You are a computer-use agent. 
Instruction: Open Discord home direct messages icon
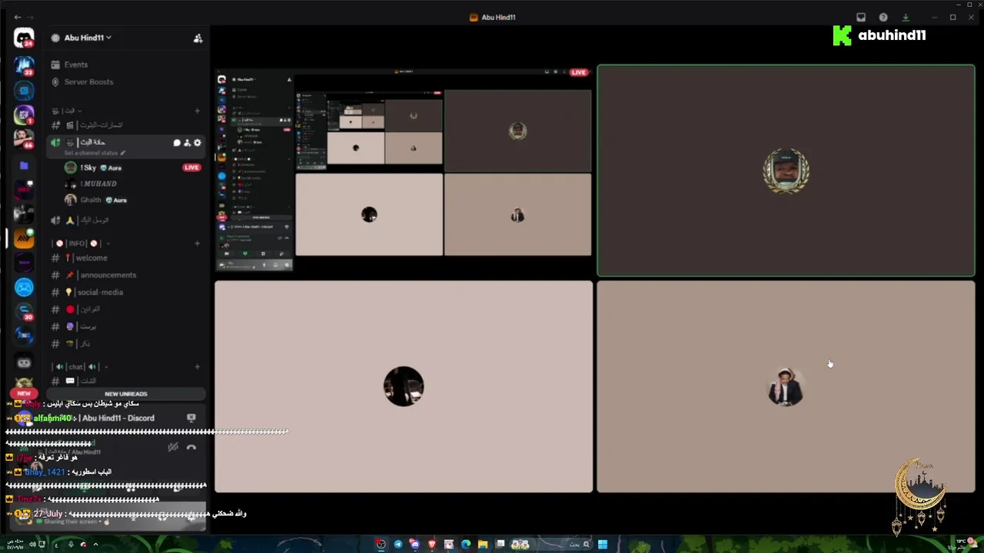(24, 38)
